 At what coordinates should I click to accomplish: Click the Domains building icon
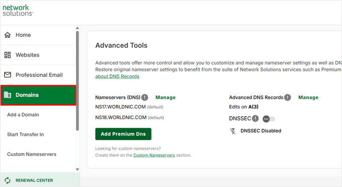(x=8, y=95)
